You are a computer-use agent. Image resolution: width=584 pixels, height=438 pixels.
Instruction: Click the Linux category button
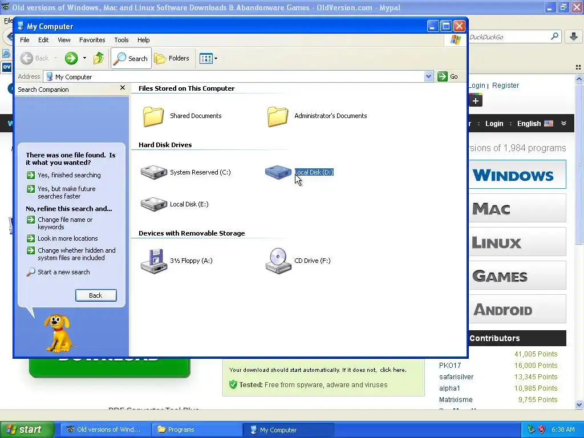pyautogui.click(x=517, y=242)
